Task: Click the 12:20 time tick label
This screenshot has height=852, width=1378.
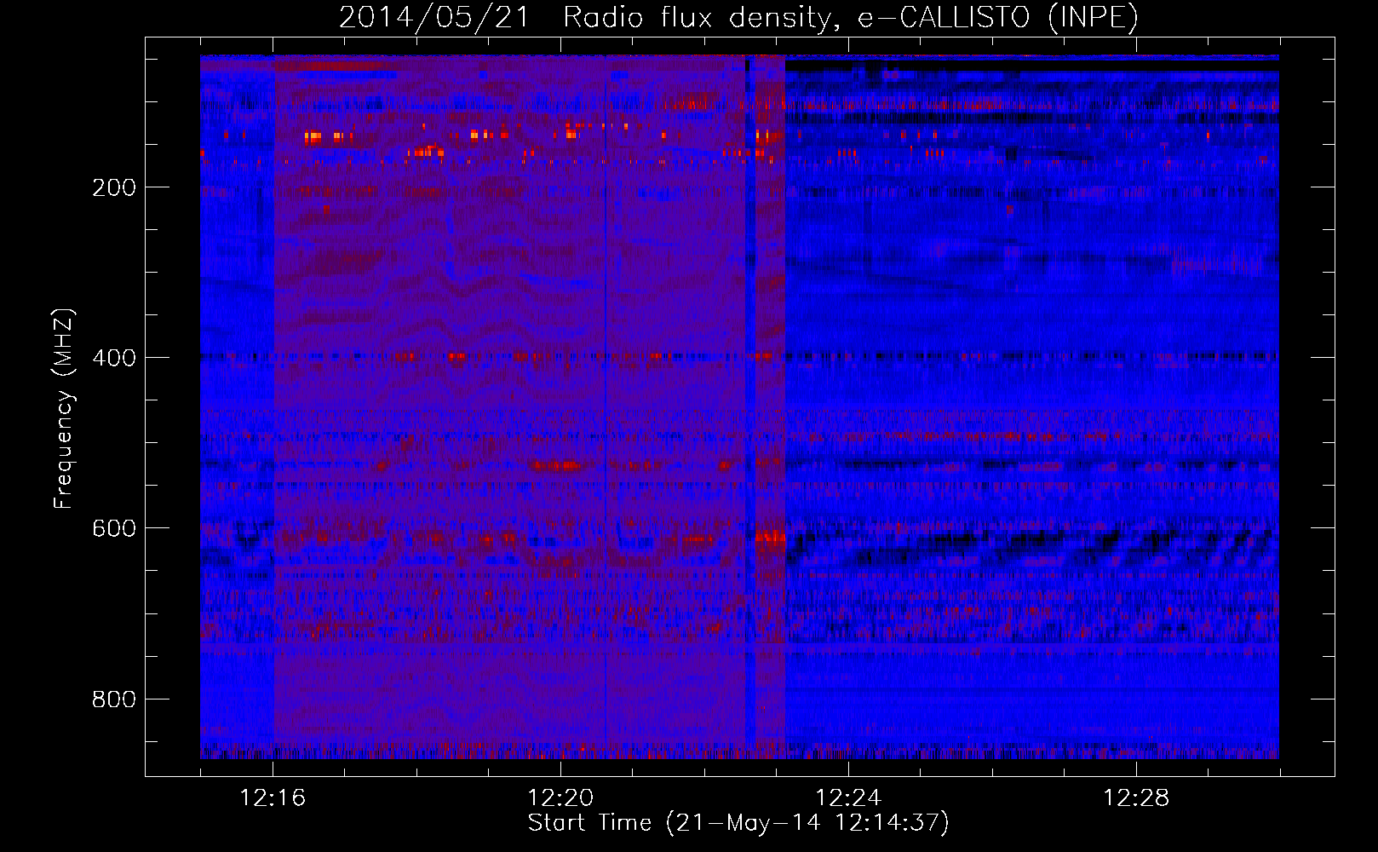Action: click(560, 798)
